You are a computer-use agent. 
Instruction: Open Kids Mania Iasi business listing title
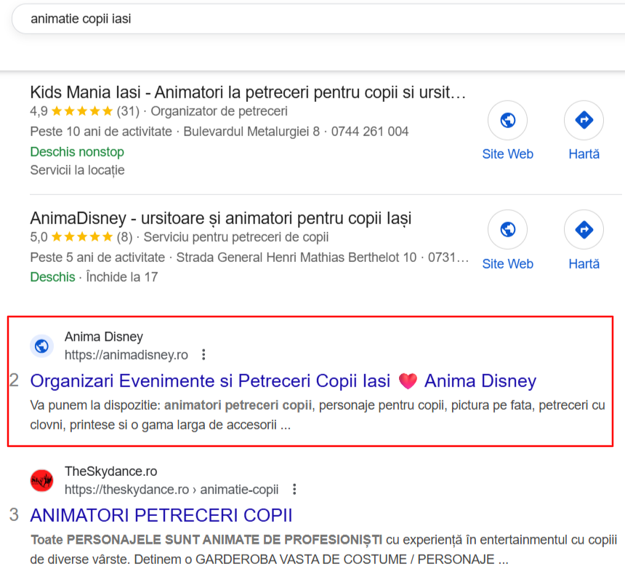248,92
